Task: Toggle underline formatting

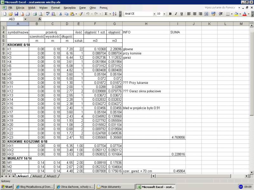Action: [182, 14]
